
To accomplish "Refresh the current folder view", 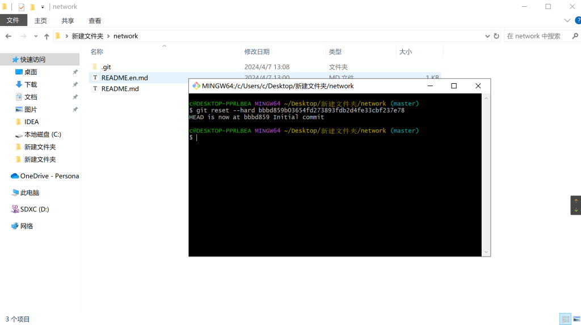I will [496, 36].
